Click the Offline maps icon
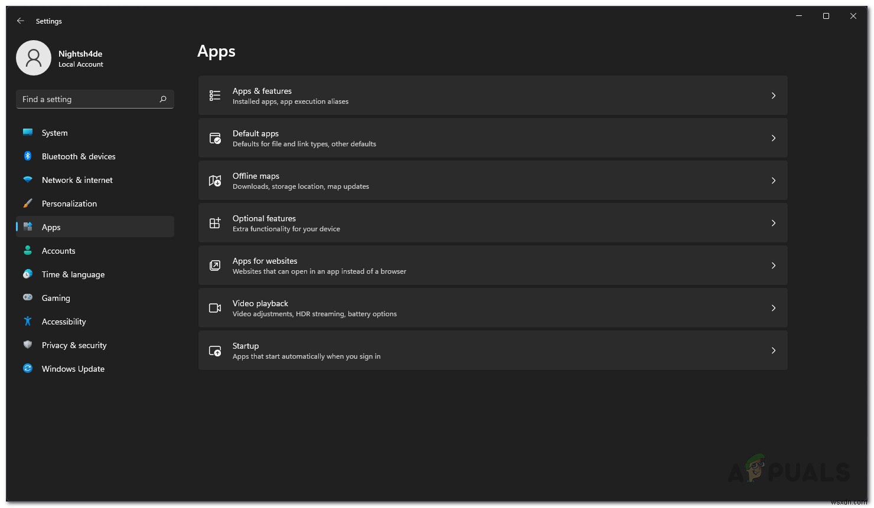Image resolution: width=874 pixels, height=508 pixels. (x=214, y=180)
